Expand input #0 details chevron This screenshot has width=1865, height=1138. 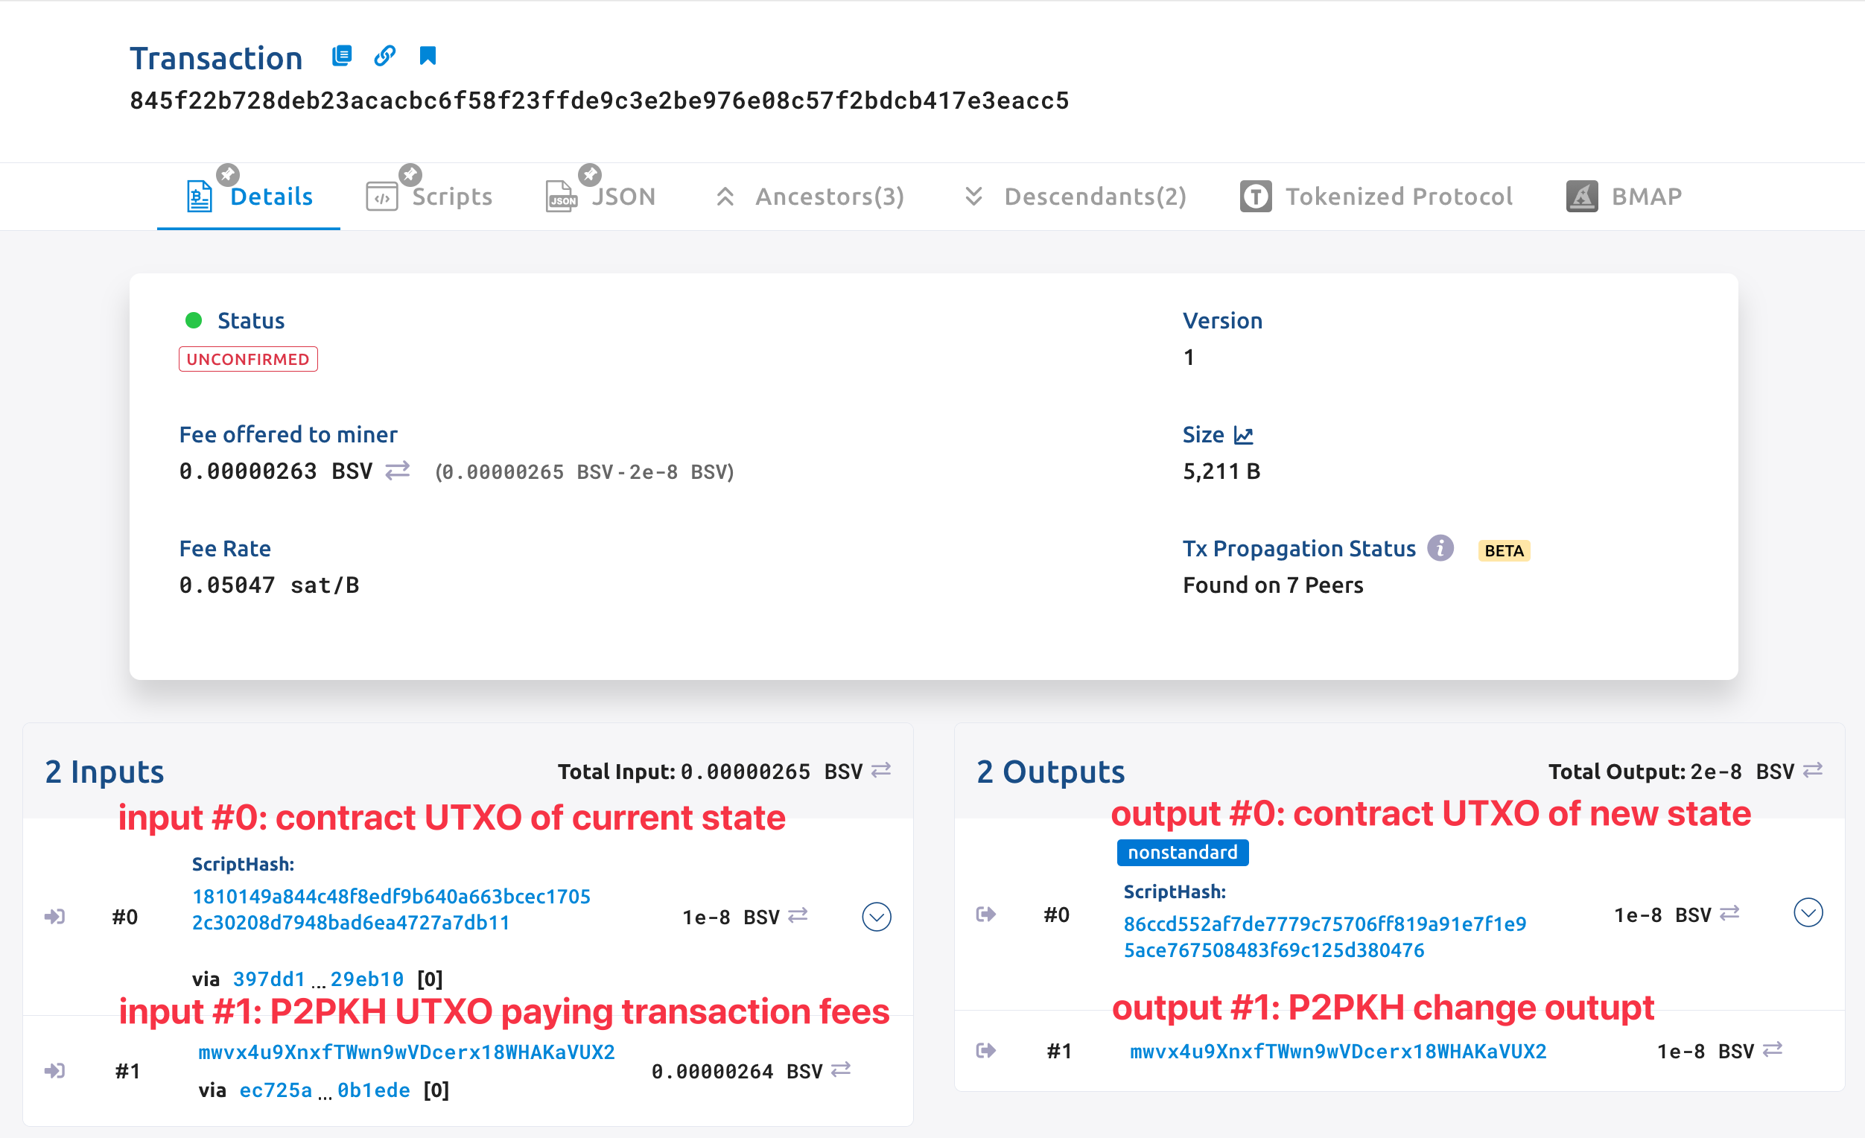(877, 917)
